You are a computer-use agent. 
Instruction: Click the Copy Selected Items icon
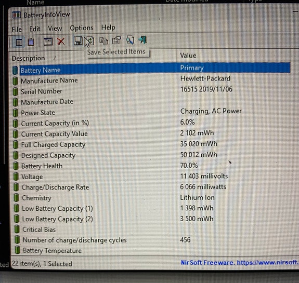coord(103,41)
